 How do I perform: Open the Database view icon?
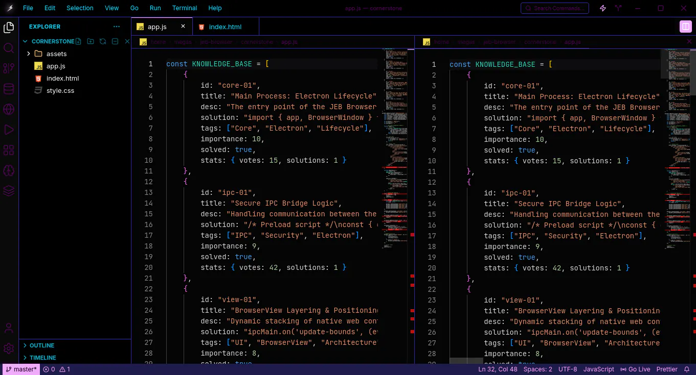point(9,89)
